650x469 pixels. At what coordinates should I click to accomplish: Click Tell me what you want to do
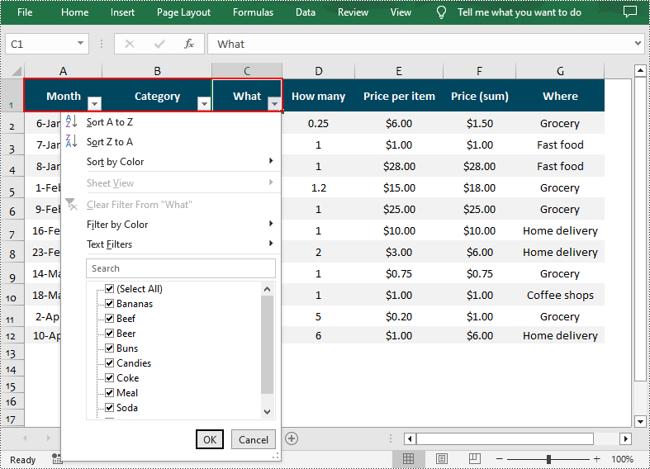(x=520, y=12)
